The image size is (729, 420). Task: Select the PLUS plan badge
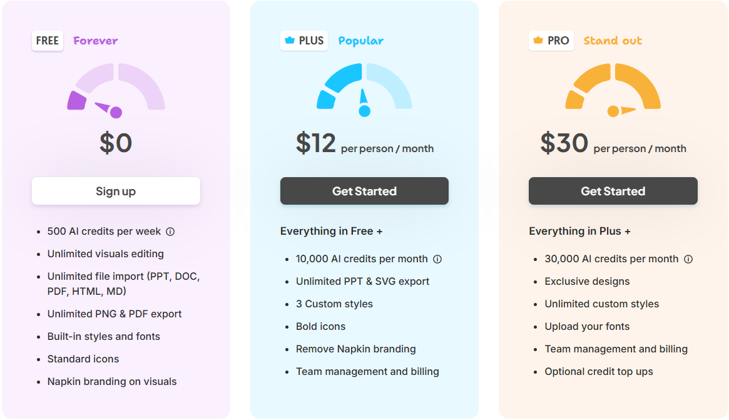(304, 41)
